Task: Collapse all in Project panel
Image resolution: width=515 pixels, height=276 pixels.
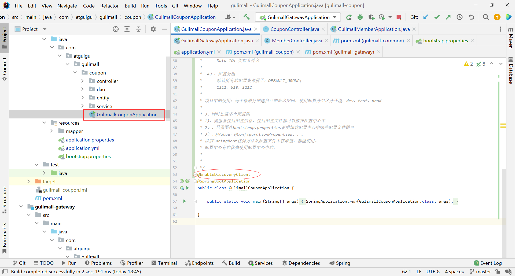Action: click(x=139, y=29)
